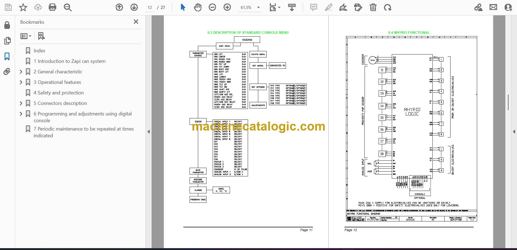
Task: Toggle the Bookmarks panel icon
Action: pos(7,56)
